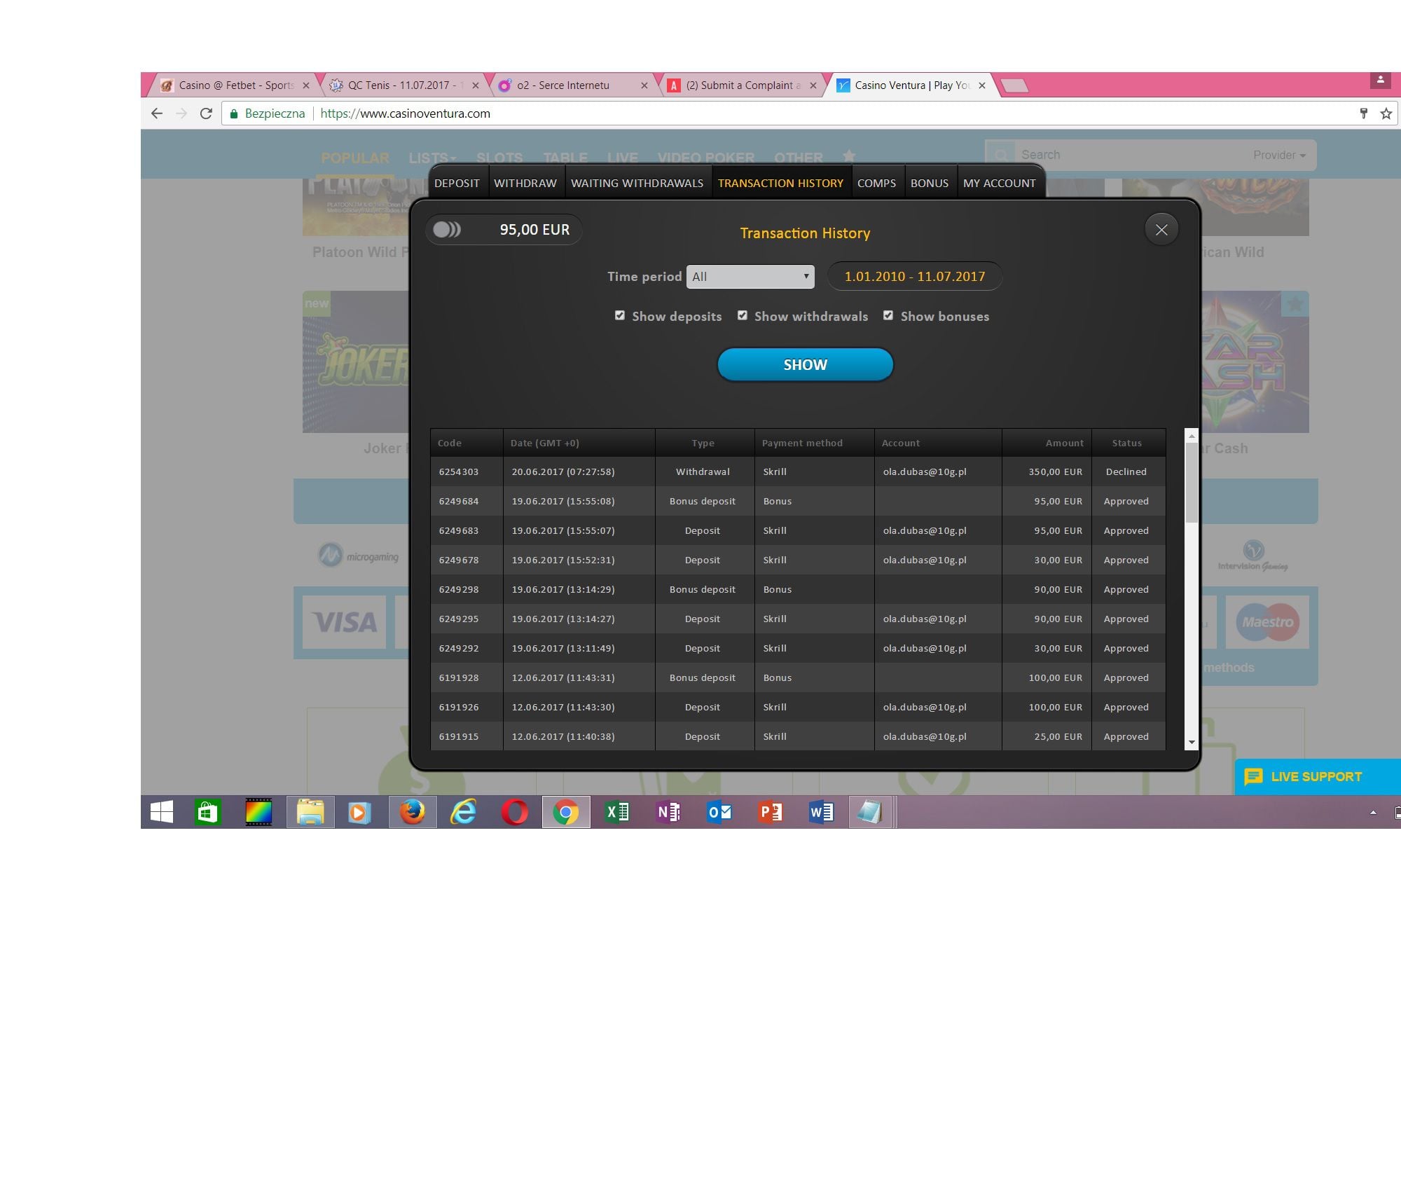Viewport: 1401px width, 1191px height.
Task: Show hidden system tray icons
Action: click(1373, 813)
